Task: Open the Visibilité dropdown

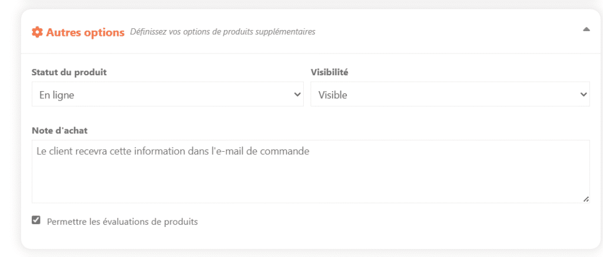Action: pos(450,94)
